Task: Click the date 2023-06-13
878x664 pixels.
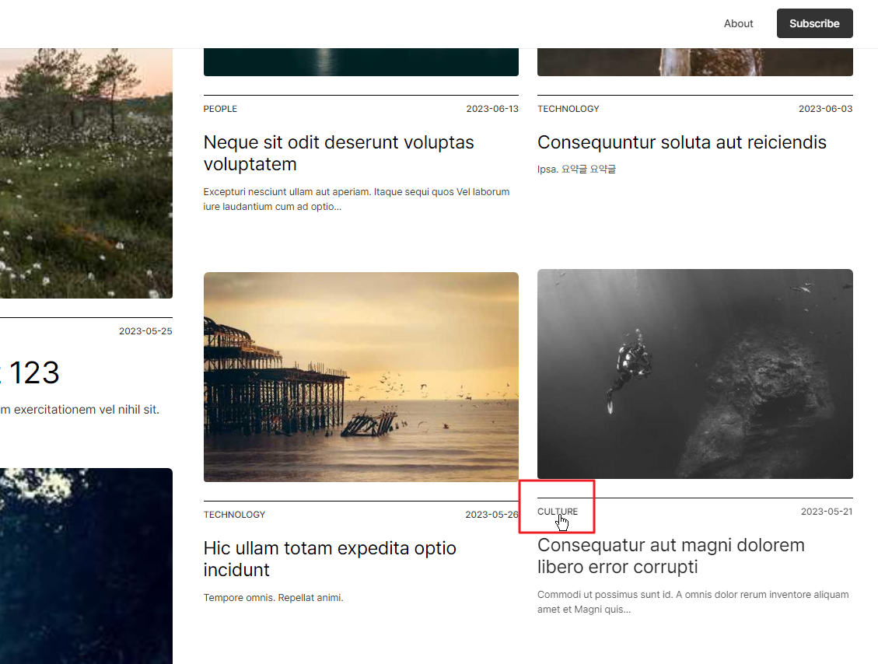Action: 492,109
